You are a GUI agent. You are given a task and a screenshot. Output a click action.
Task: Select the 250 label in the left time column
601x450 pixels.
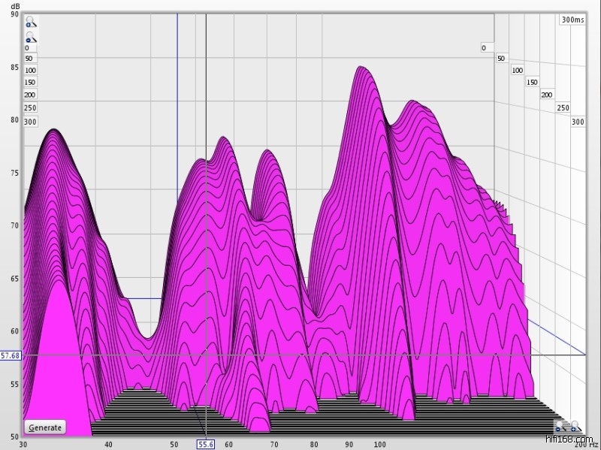pos(30,107)
